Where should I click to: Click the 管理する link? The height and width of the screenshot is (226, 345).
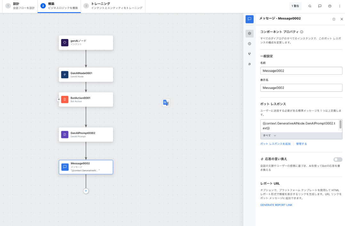click(x=301, y=144)
